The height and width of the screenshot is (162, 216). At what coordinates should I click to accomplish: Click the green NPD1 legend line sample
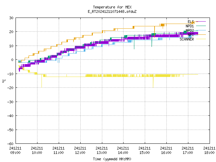click(201, 26)
